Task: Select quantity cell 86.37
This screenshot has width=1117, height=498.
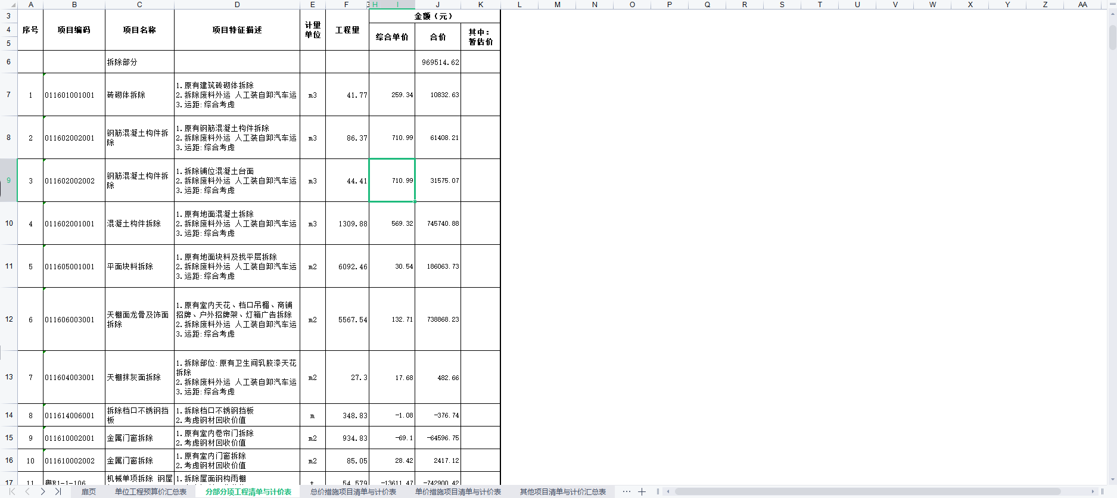Action: 347,138
